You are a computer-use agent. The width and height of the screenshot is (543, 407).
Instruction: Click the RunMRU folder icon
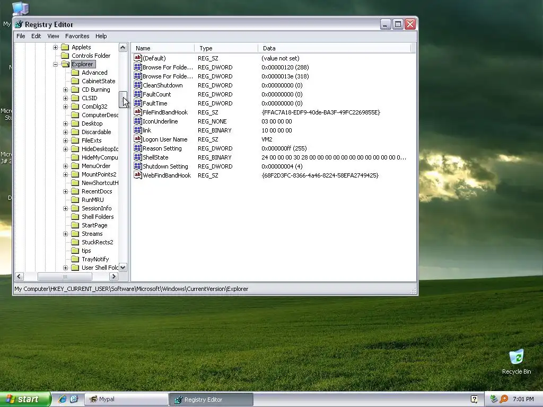pos(75,200)
